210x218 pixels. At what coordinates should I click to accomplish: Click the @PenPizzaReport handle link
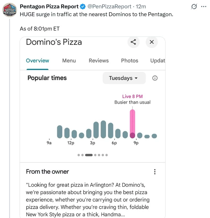coord(109,7)
